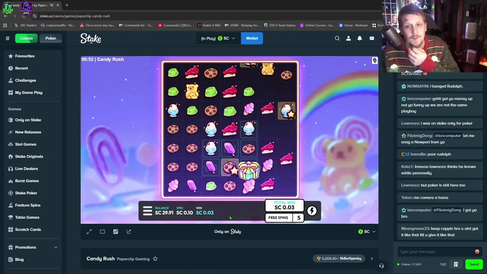This screenshot has width=487, height=274.
Task: Open the user profile icon
Action: coord(348,38)
